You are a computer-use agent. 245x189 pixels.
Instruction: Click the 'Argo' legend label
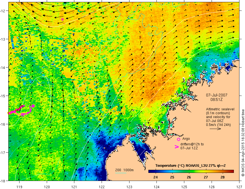click(186, 139)
